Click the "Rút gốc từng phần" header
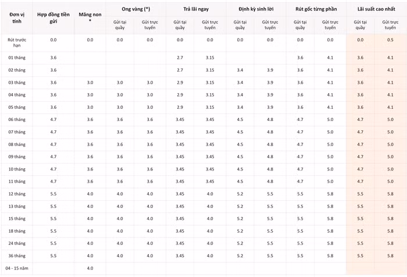 [x=316, y=9]
